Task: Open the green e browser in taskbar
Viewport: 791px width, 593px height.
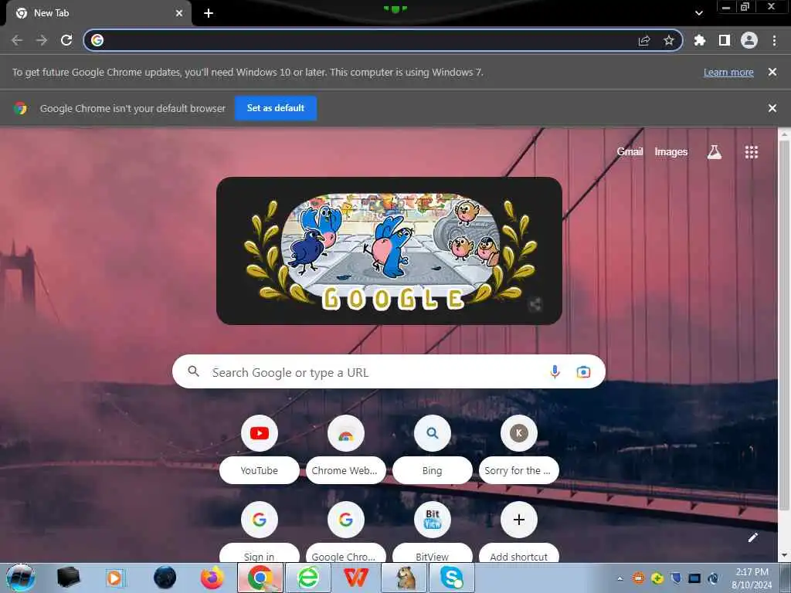Action: click(308, 578)
